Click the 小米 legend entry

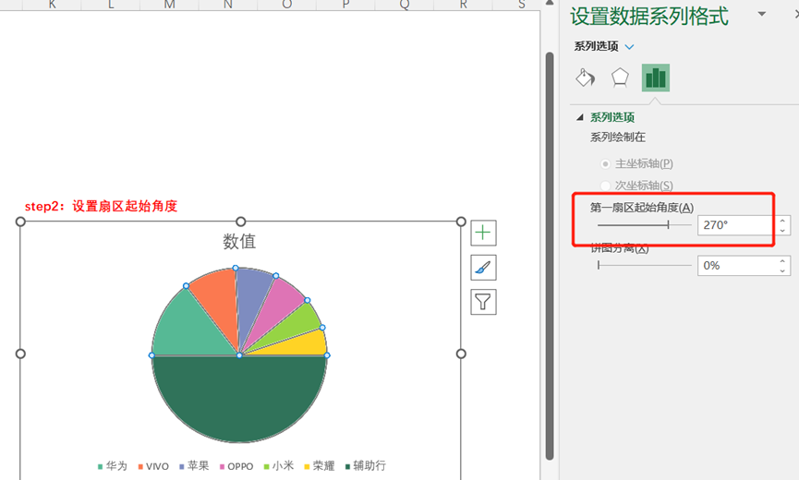[279, 466]
